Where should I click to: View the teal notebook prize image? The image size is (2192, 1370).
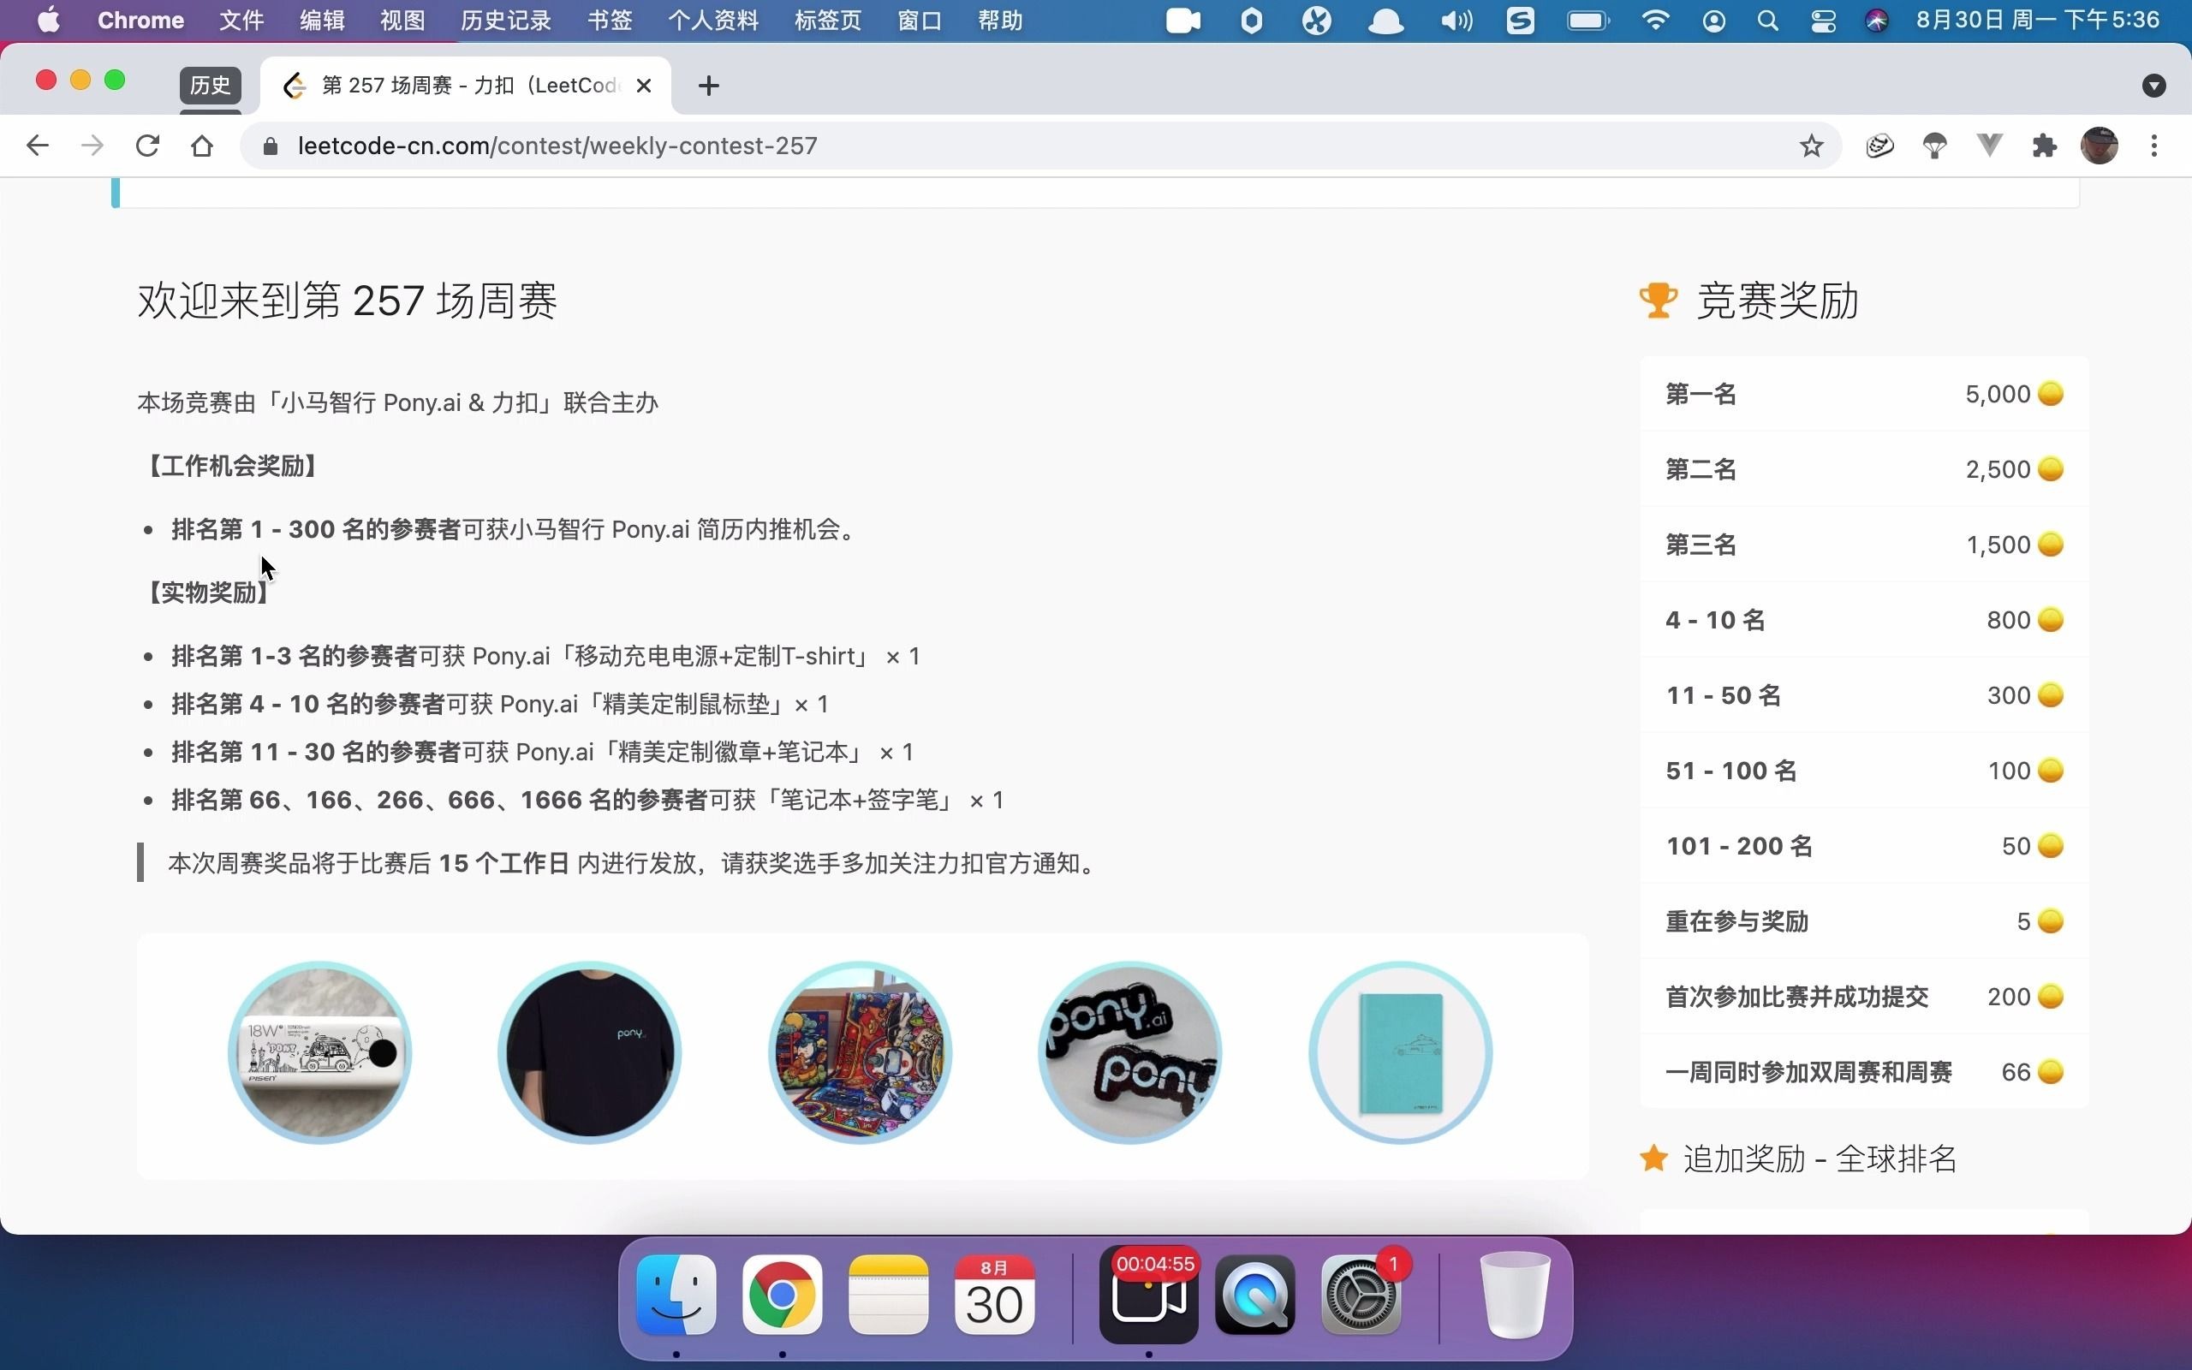coord(1400,1052)
